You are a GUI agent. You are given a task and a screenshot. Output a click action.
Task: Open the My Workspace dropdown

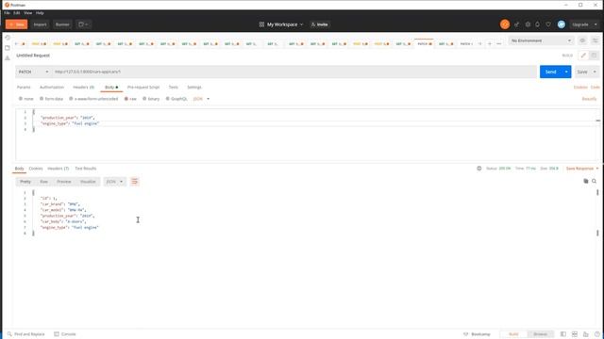285,24
